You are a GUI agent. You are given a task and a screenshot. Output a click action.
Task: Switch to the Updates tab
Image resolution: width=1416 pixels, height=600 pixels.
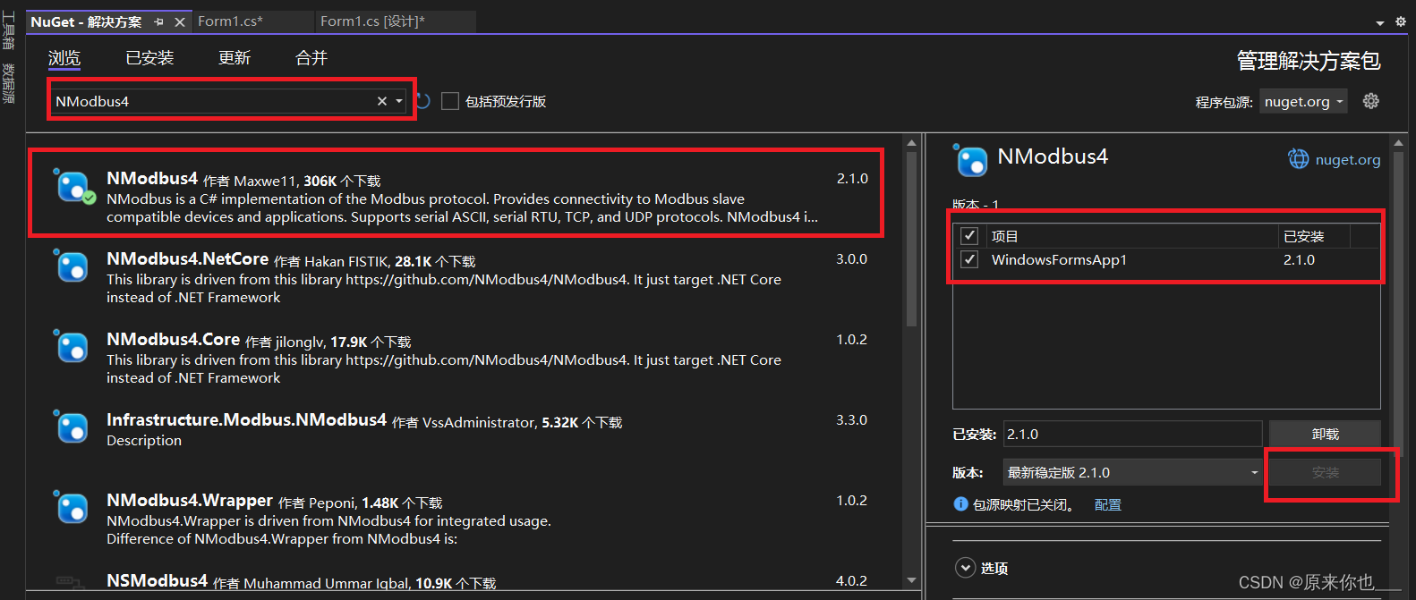pyautogui.click(x=235, y=58)
